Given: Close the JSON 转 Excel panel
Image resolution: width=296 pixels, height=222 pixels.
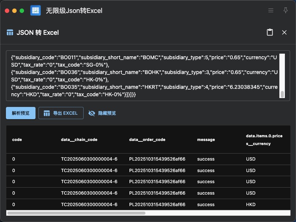Looking at the screenshot, I should point(284,33).
